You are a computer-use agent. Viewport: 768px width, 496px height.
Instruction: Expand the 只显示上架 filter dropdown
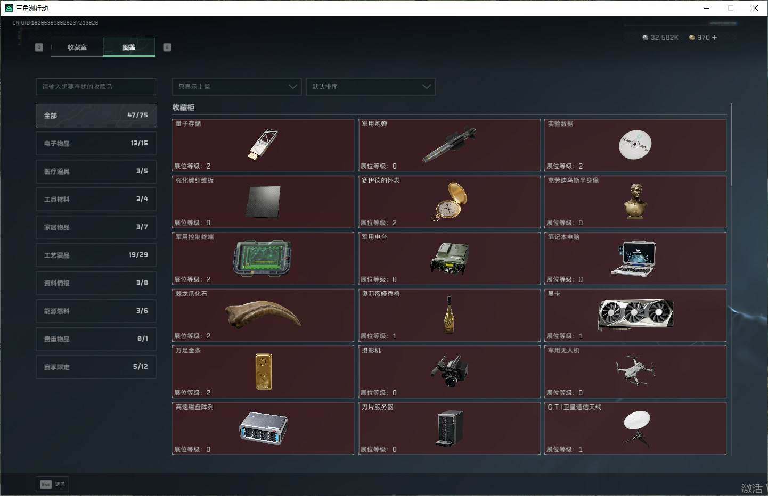237,87
